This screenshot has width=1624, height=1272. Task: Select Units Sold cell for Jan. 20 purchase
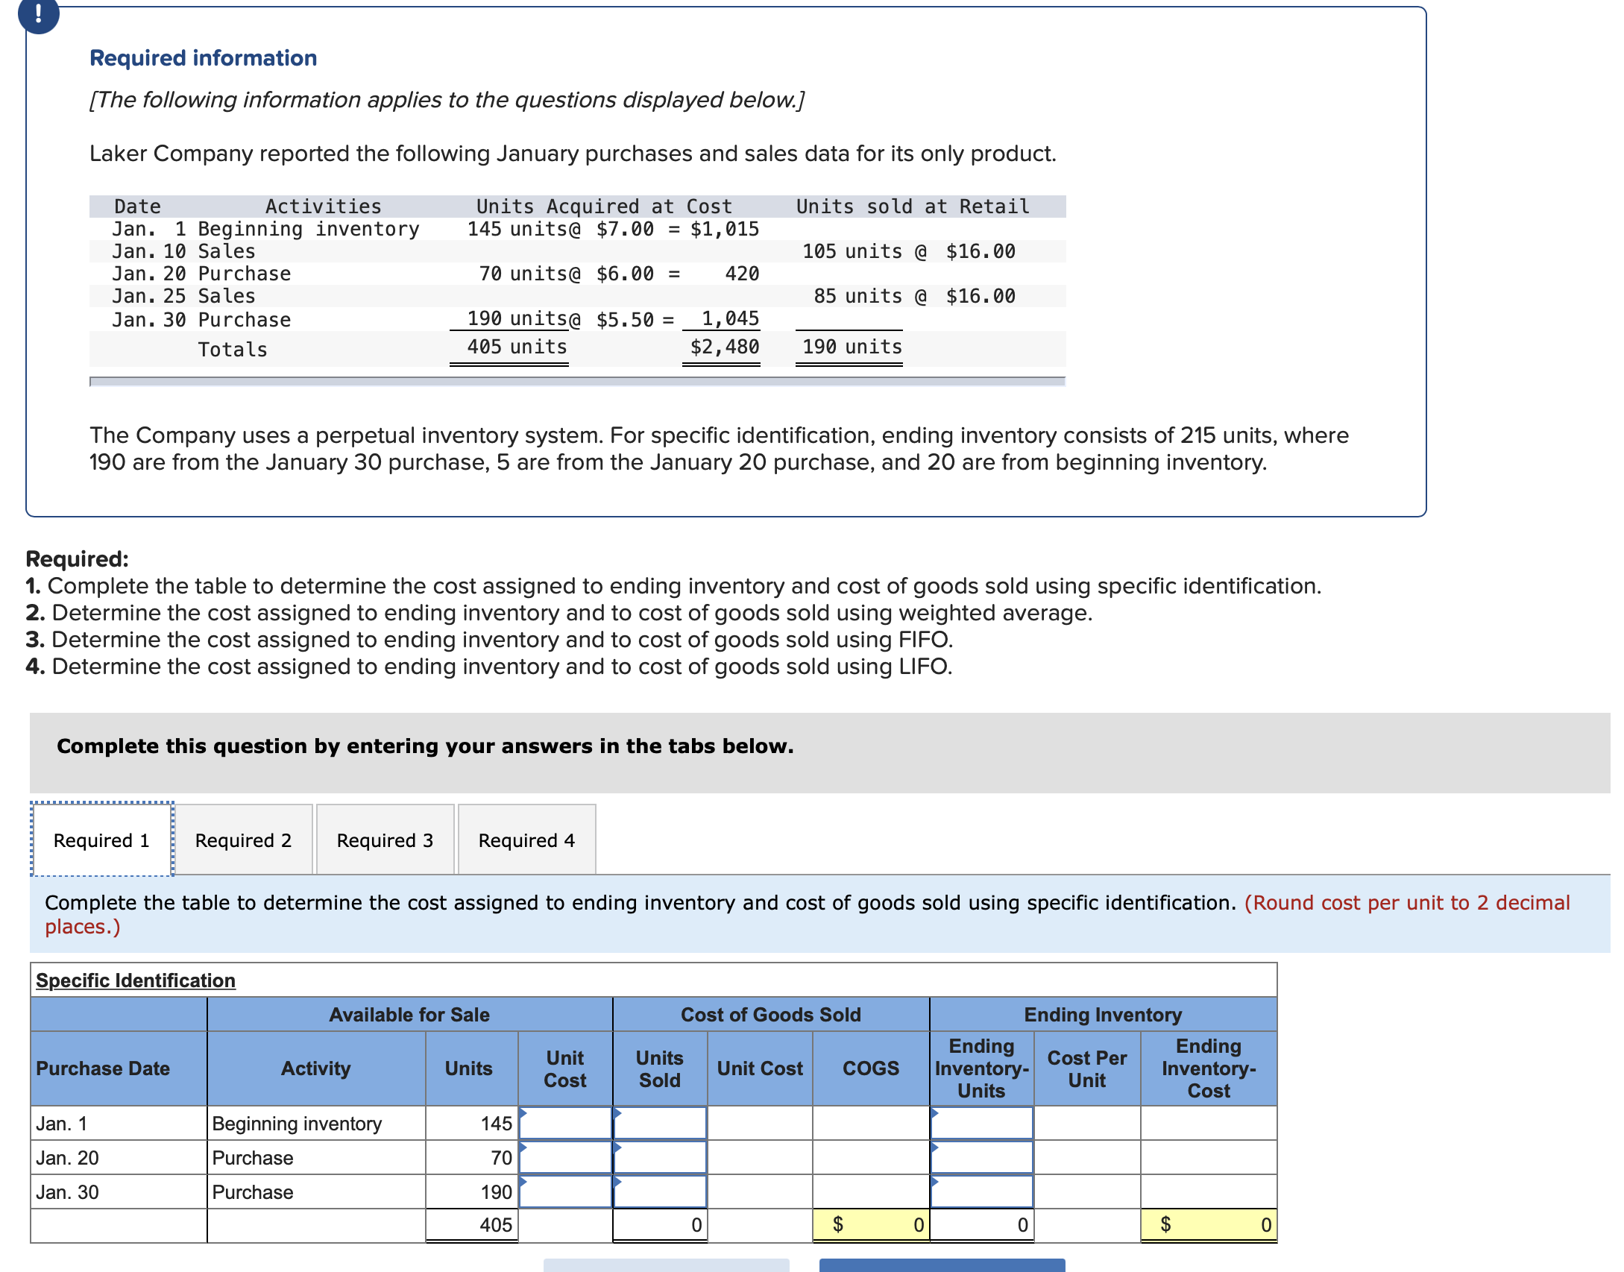coord(660,1158)
